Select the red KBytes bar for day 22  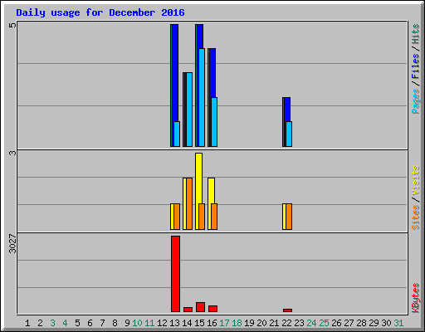pos(287,310)
